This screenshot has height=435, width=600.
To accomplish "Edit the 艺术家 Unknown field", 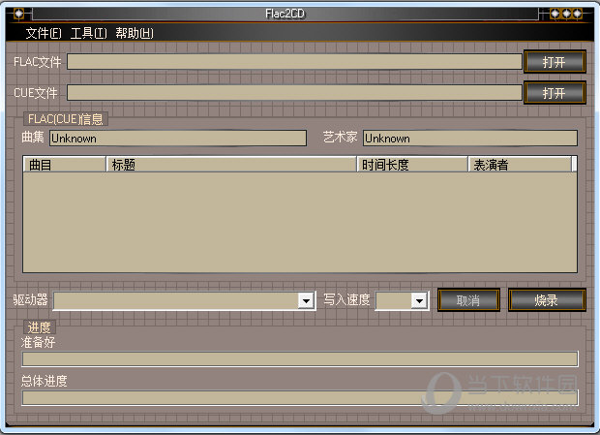I will tap(470, 139).
